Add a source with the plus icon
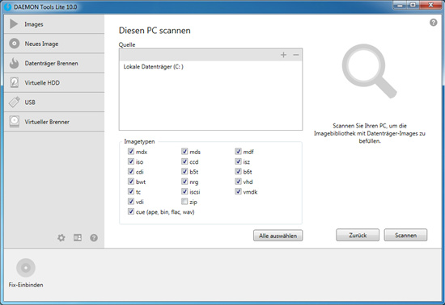 point(283,55)
